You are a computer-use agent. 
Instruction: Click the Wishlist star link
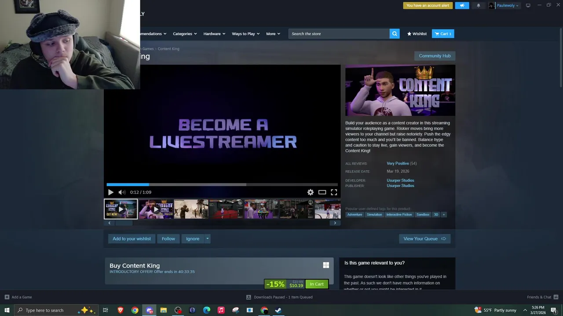click(417, 34)
